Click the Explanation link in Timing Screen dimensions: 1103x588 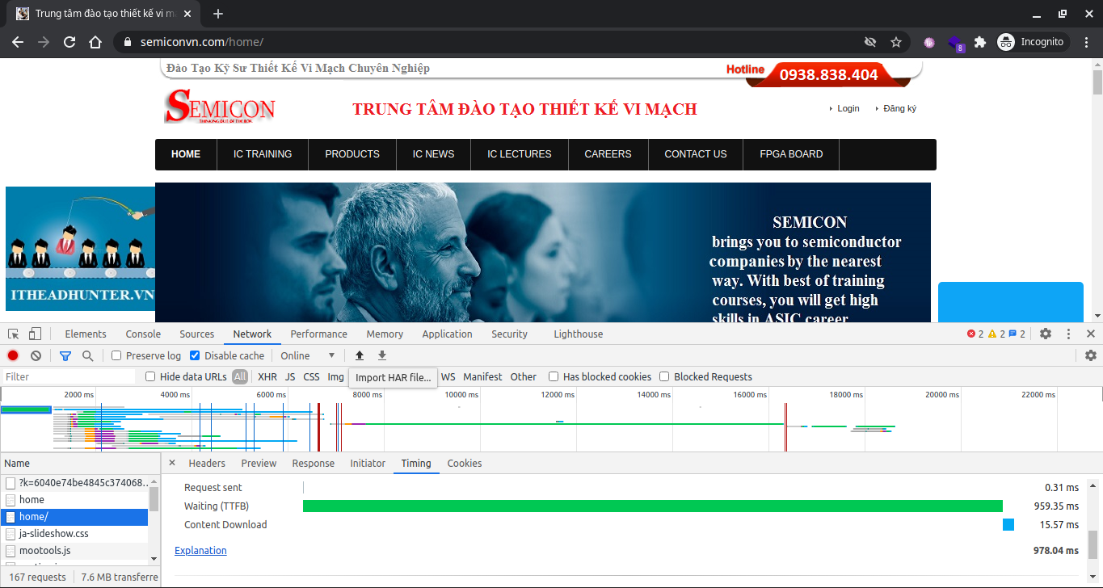200,550
